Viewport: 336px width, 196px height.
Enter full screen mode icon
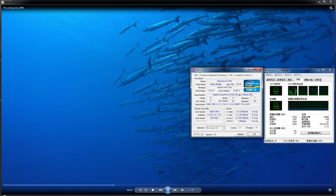[330, 190]
